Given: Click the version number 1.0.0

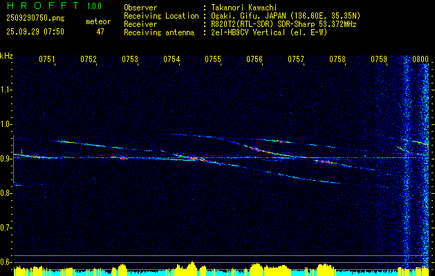Looking at the screenshot, I should [94, 6].
